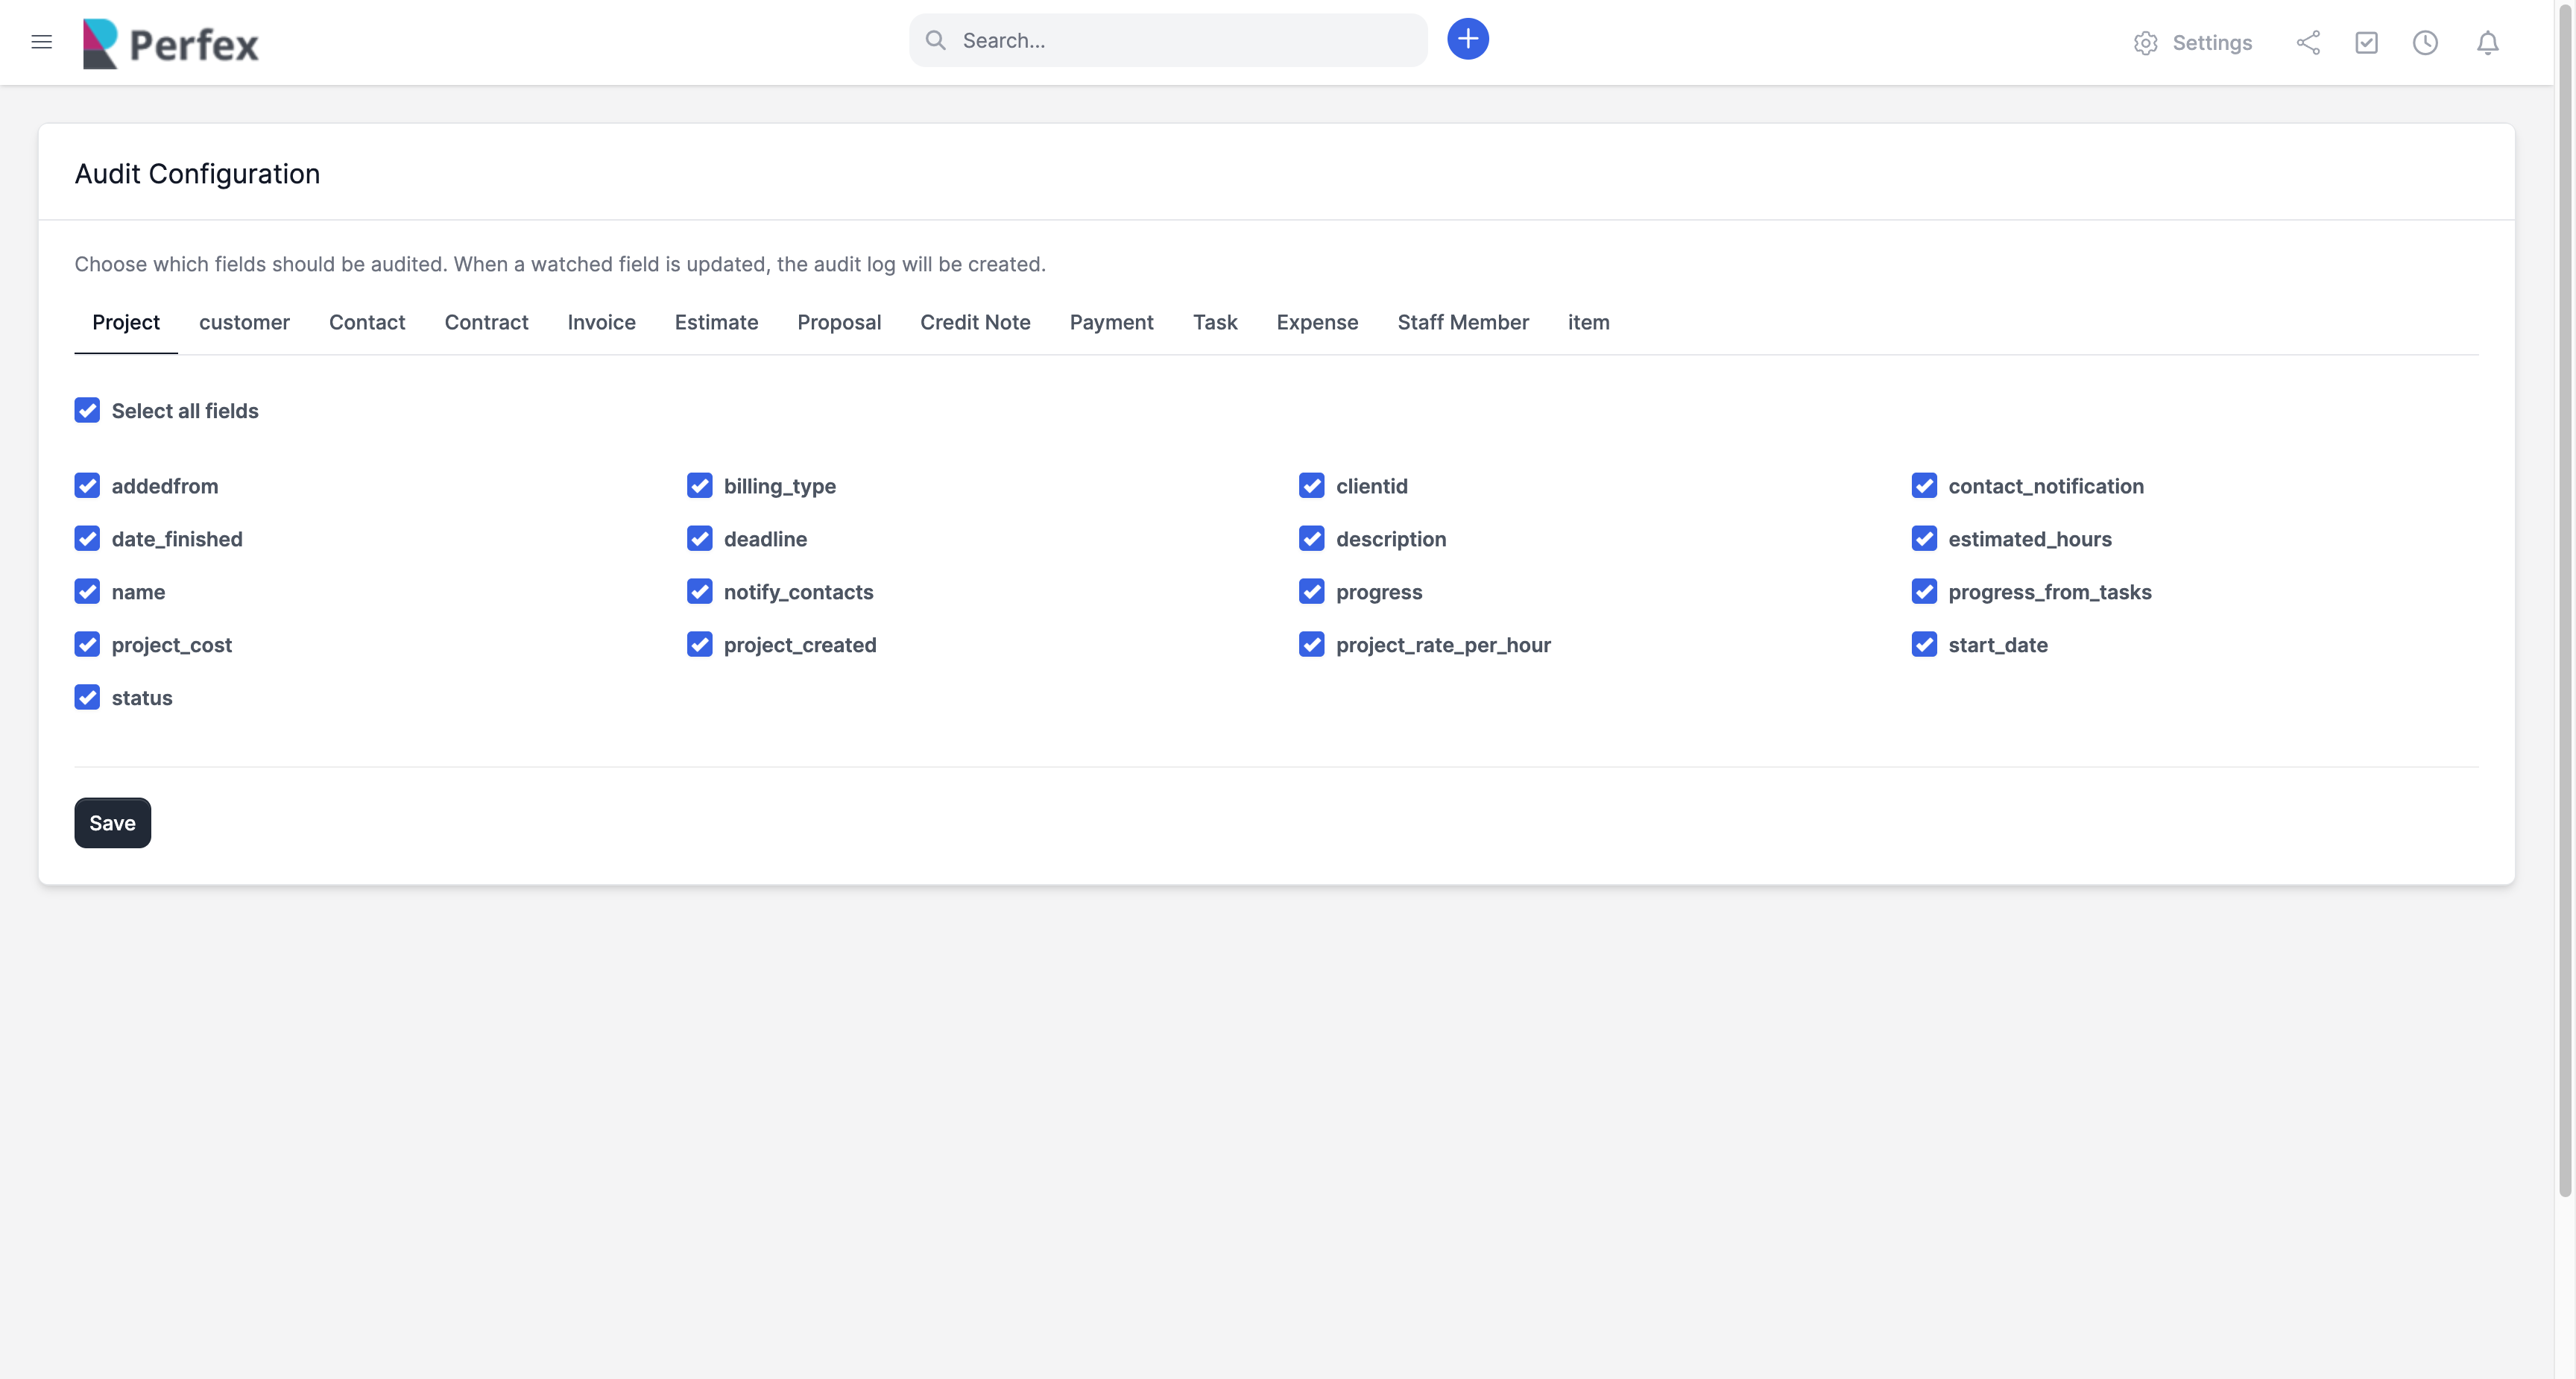This screenshot has height=1379, width=2576.
Task: Open the timers clock icon
Action: pyautogui.click(x=2425, y=43)
